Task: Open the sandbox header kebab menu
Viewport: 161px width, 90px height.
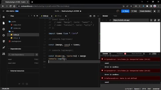Action: pos(158,11)
